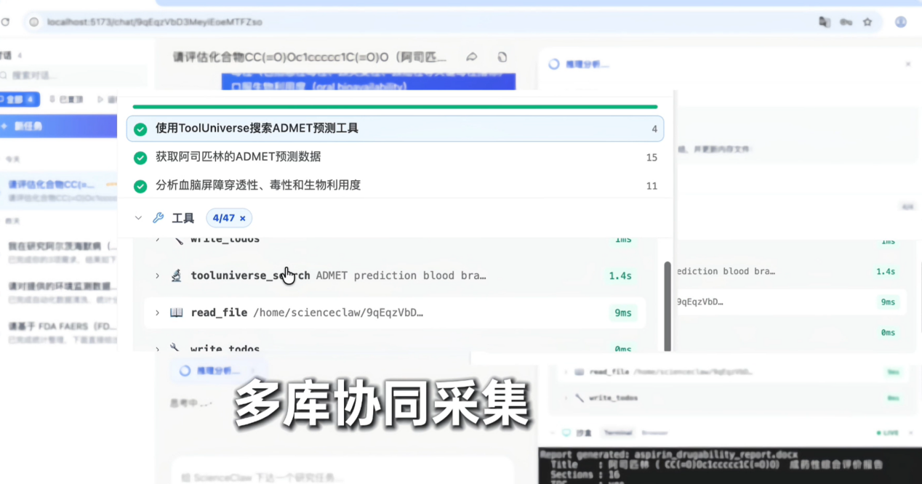Viewport: 922px width, 484px height.
Task: Expand the read_file tool call row
Action: click(x=157, y=312)
